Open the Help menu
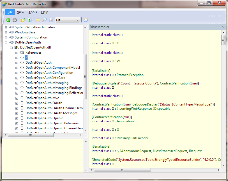 45,12
